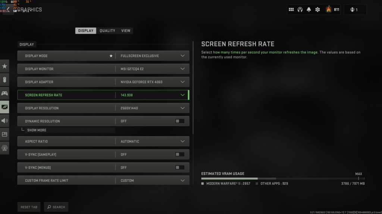Open the party members icon
The width and height of the screenshot is (382, 214).
(x=352, y=10)
